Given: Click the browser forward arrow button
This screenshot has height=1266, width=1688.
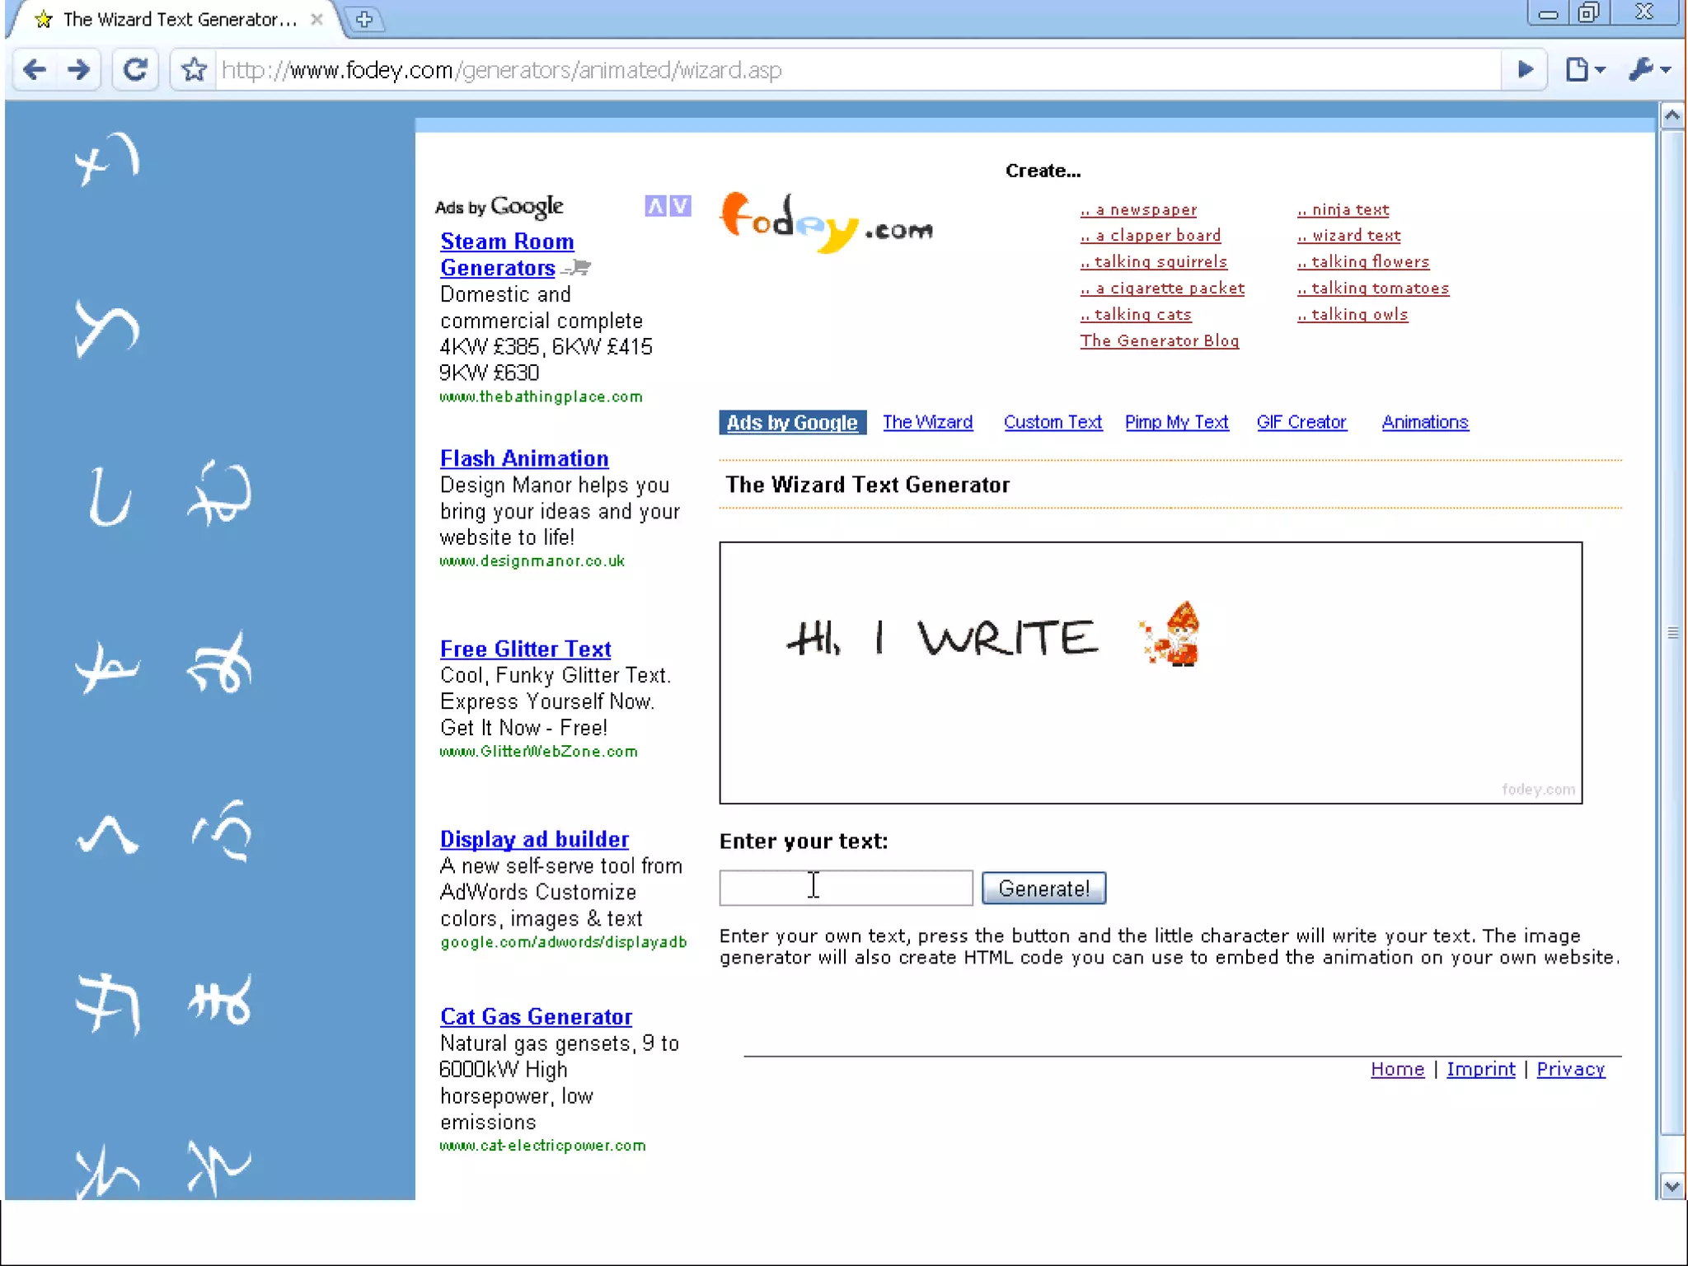Looking at the screenshot, I should pyautogui.click(x=79, y=70).
